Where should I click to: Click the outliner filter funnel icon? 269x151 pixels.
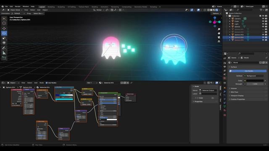(x=261, y=10)
